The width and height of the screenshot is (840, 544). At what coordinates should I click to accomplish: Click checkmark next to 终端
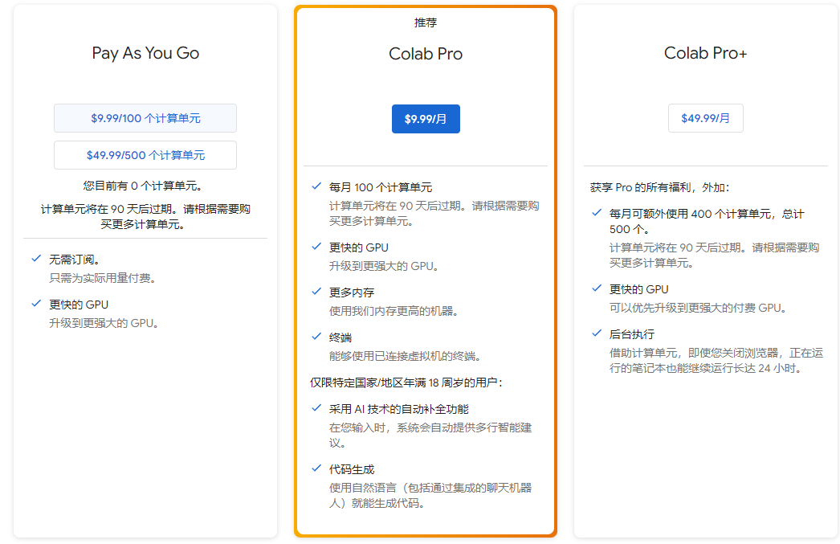click(316, 337)
